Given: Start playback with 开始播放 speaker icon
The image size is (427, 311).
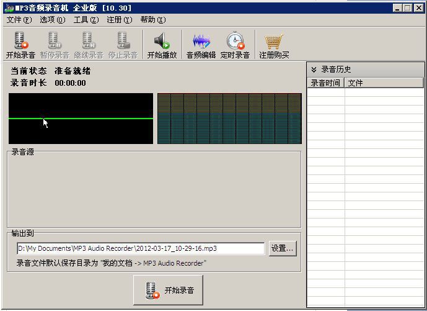Looking at the screenshot, I should (162, 40).
